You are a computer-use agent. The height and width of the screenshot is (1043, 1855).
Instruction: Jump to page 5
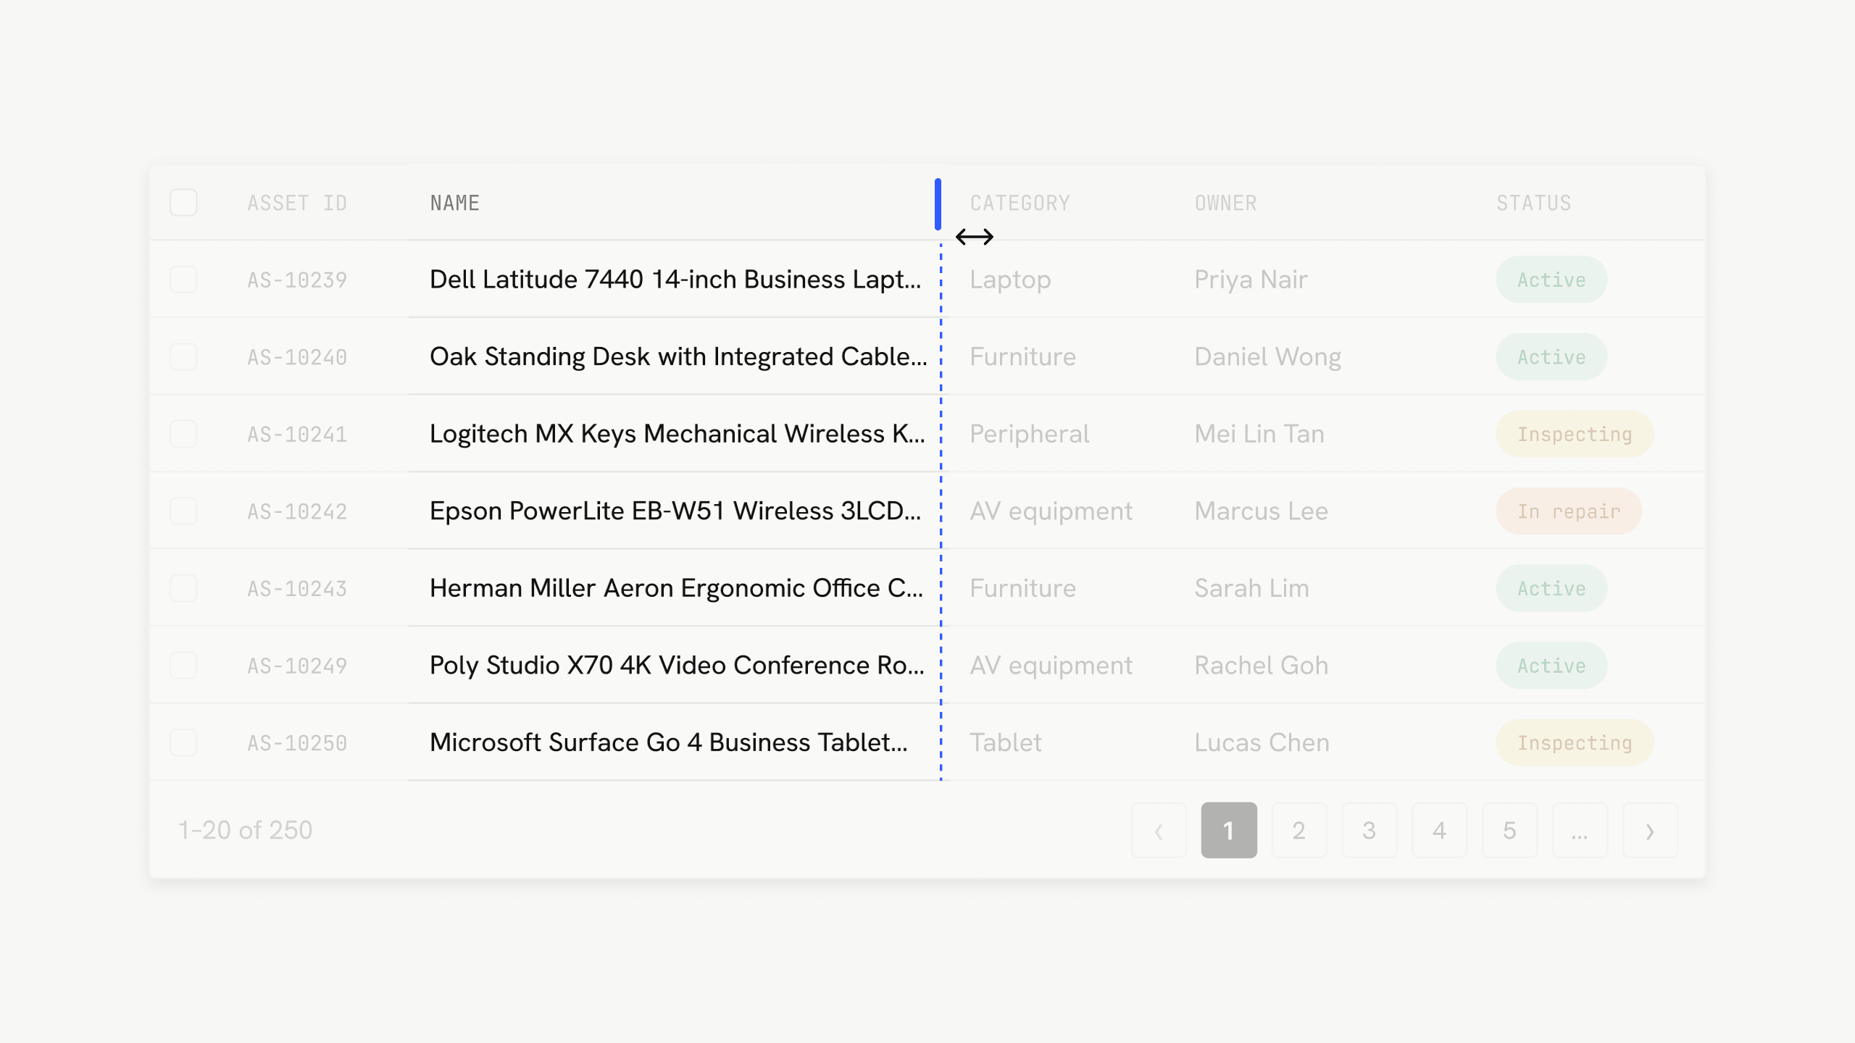[x=1510, y=830]
